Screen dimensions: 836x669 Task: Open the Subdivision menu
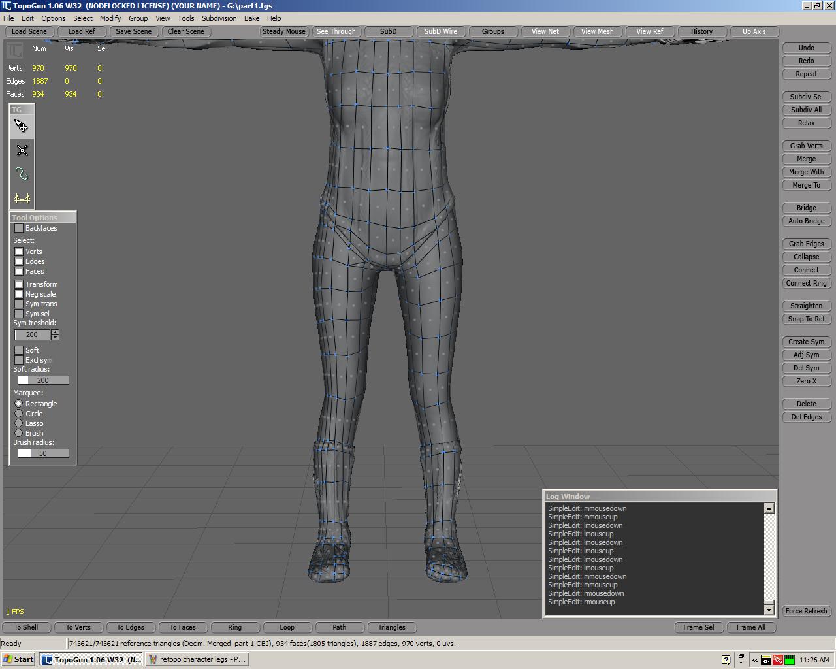tap(219, 18)
